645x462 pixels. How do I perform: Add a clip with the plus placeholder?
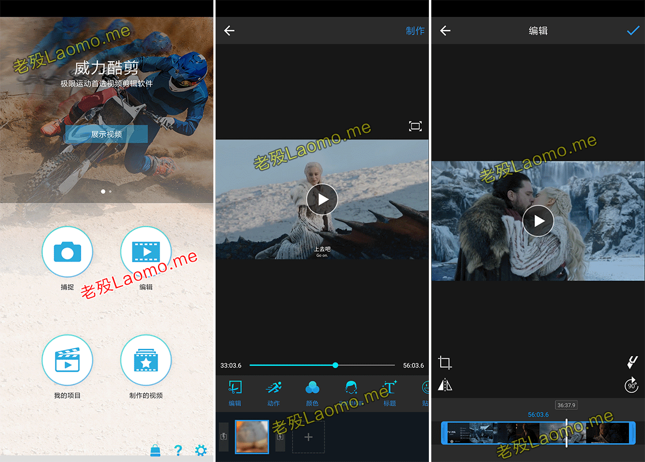pyautogui.click(x=309, y=437)
